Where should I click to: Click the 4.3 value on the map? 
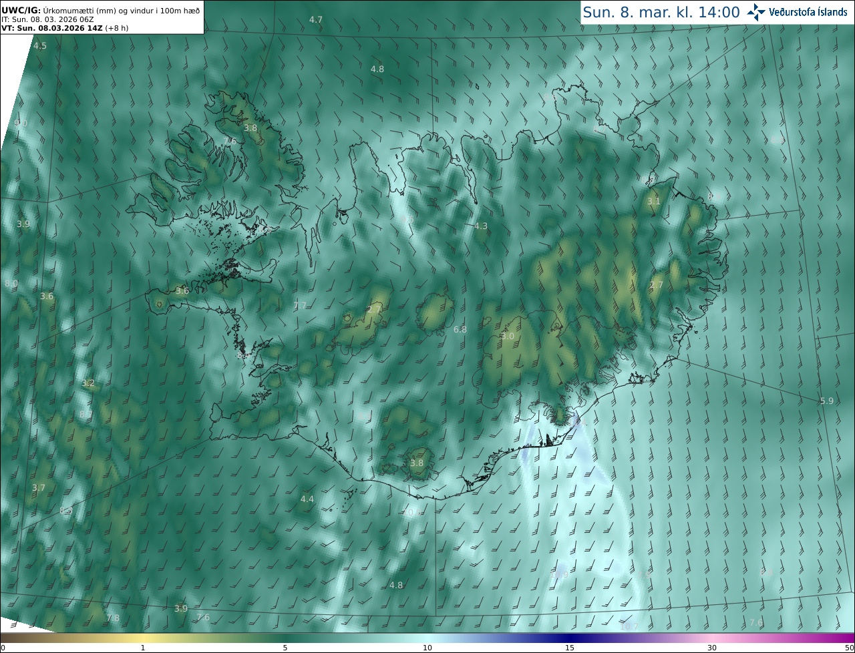tap(480, 226)
